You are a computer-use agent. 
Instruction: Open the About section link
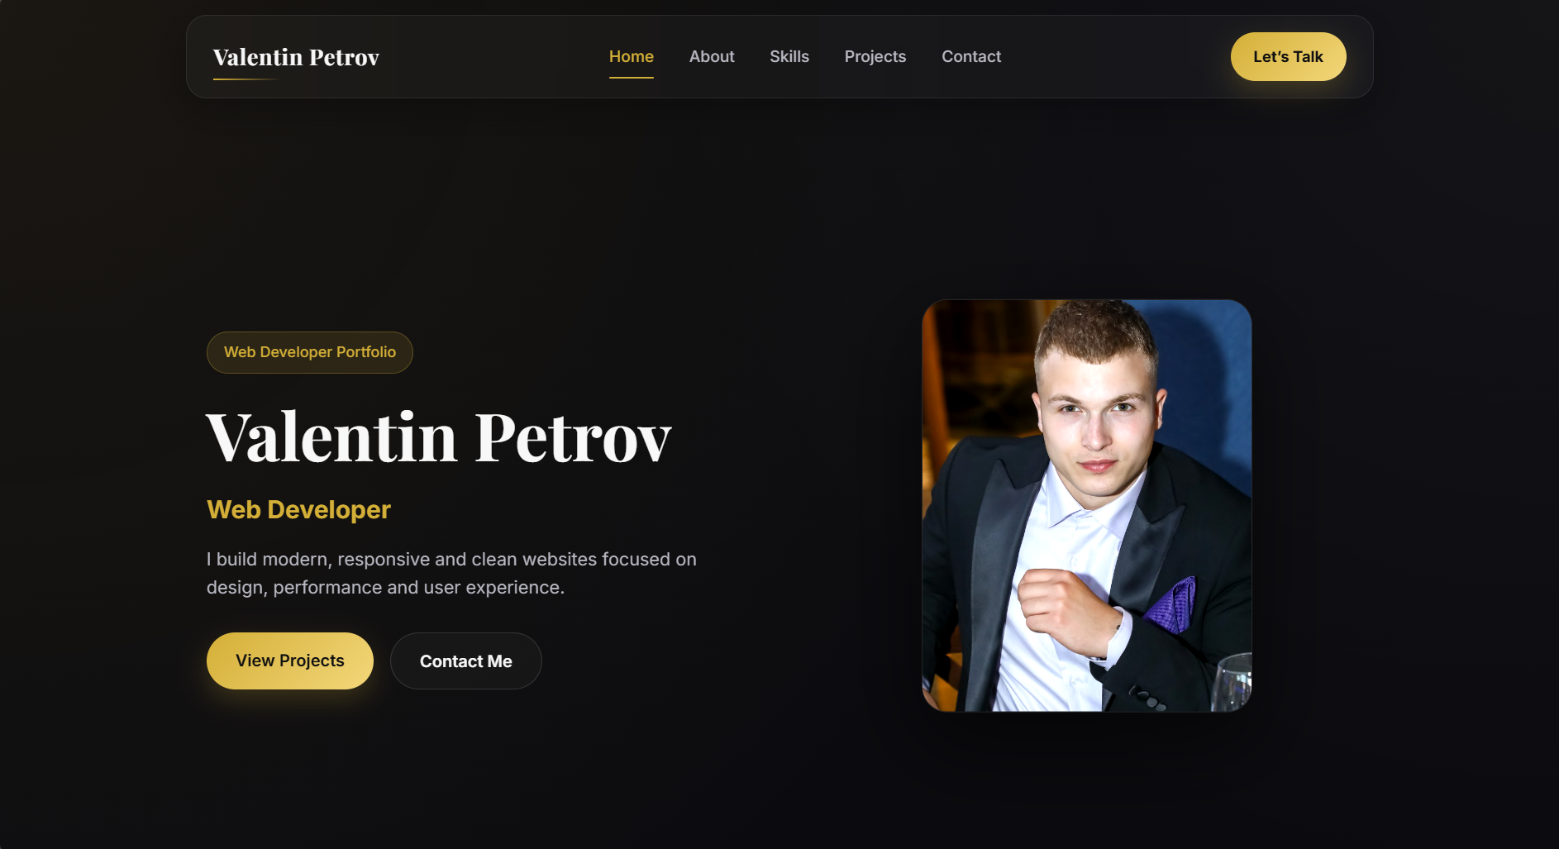[712, 56]
